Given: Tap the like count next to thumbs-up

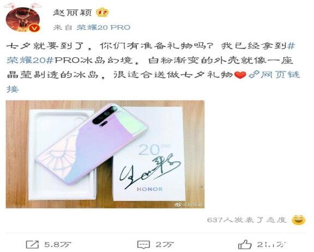Looking at the screenshot, I should (271, 244).
